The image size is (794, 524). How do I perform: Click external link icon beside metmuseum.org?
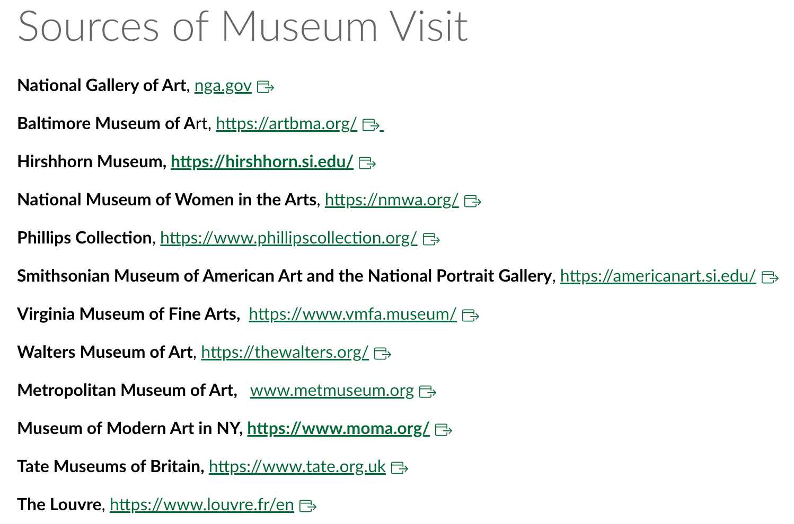[x=428, y=392]
